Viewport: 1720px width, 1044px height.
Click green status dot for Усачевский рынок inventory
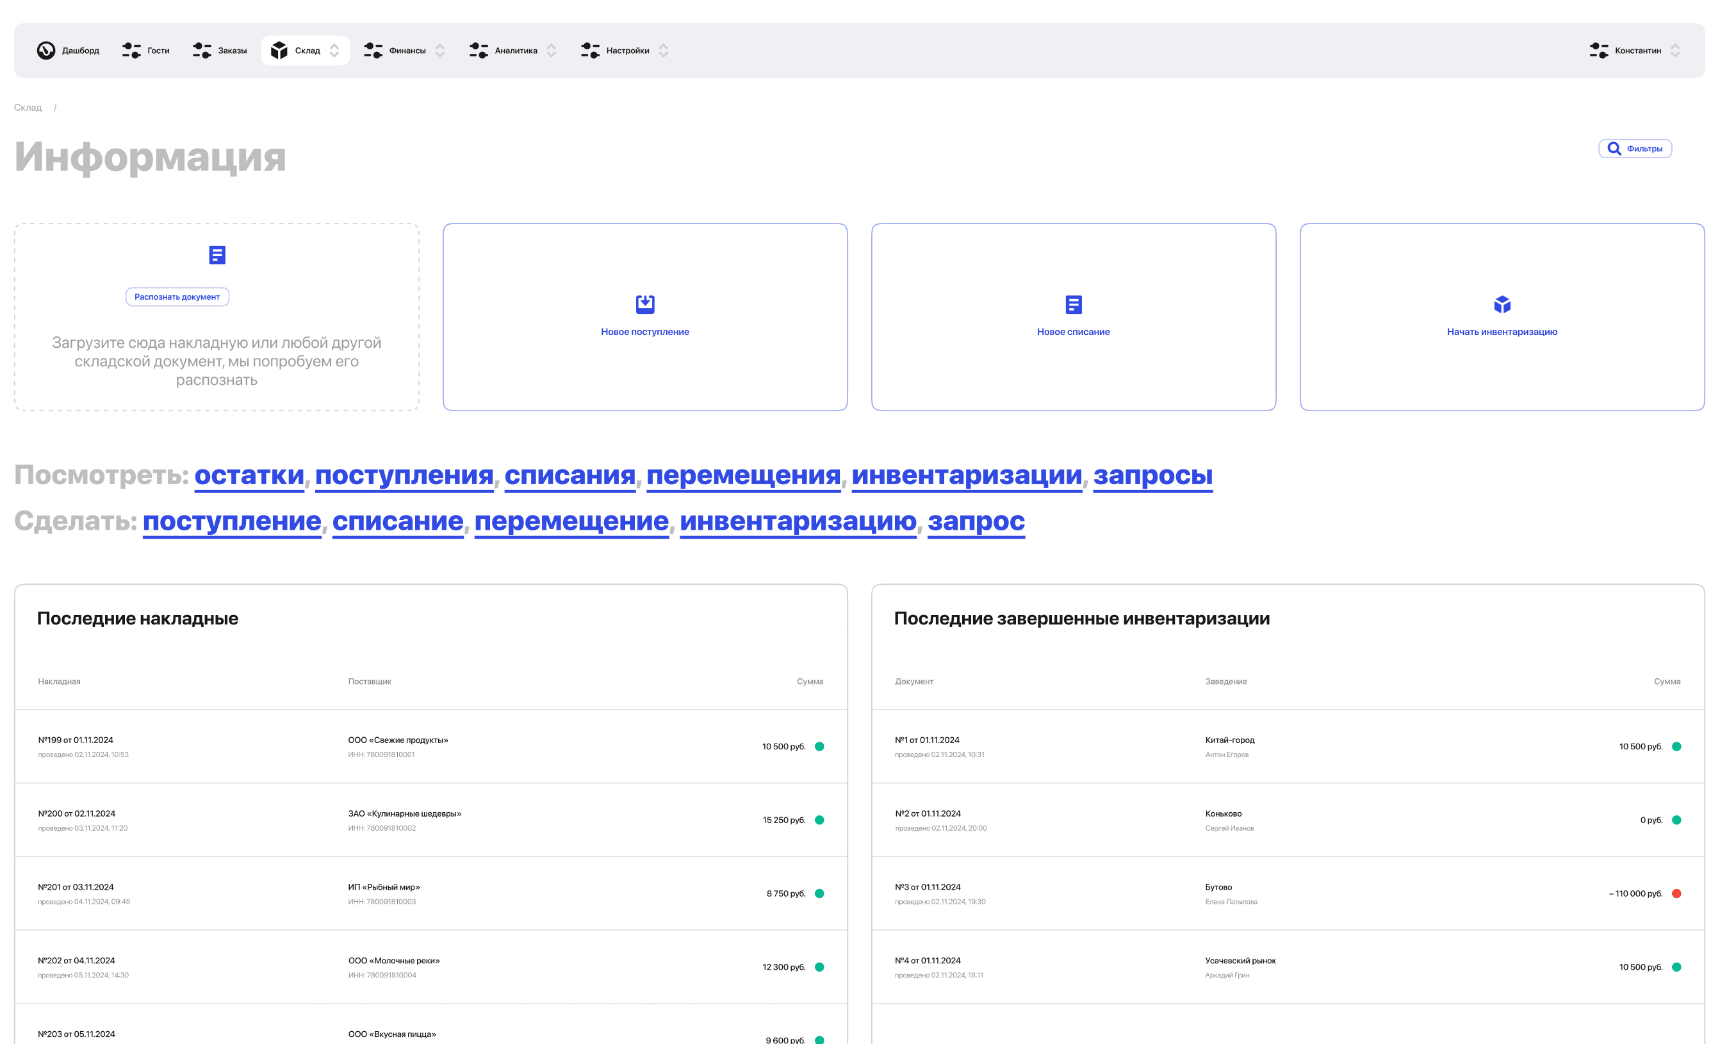coord(1676,967)
